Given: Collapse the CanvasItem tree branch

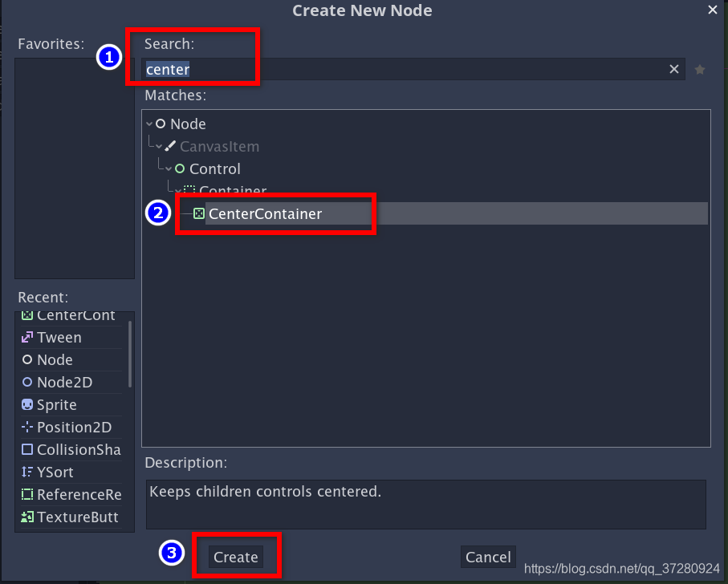Looking at the screenshot, I should tap(157, 146).
